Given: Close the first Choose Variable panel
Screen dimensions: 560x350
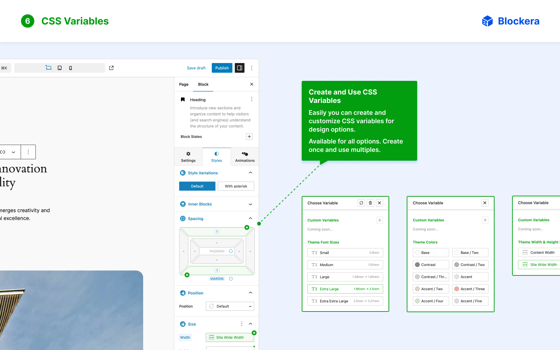Looking at the screenshot, I should tap(379, 203).
